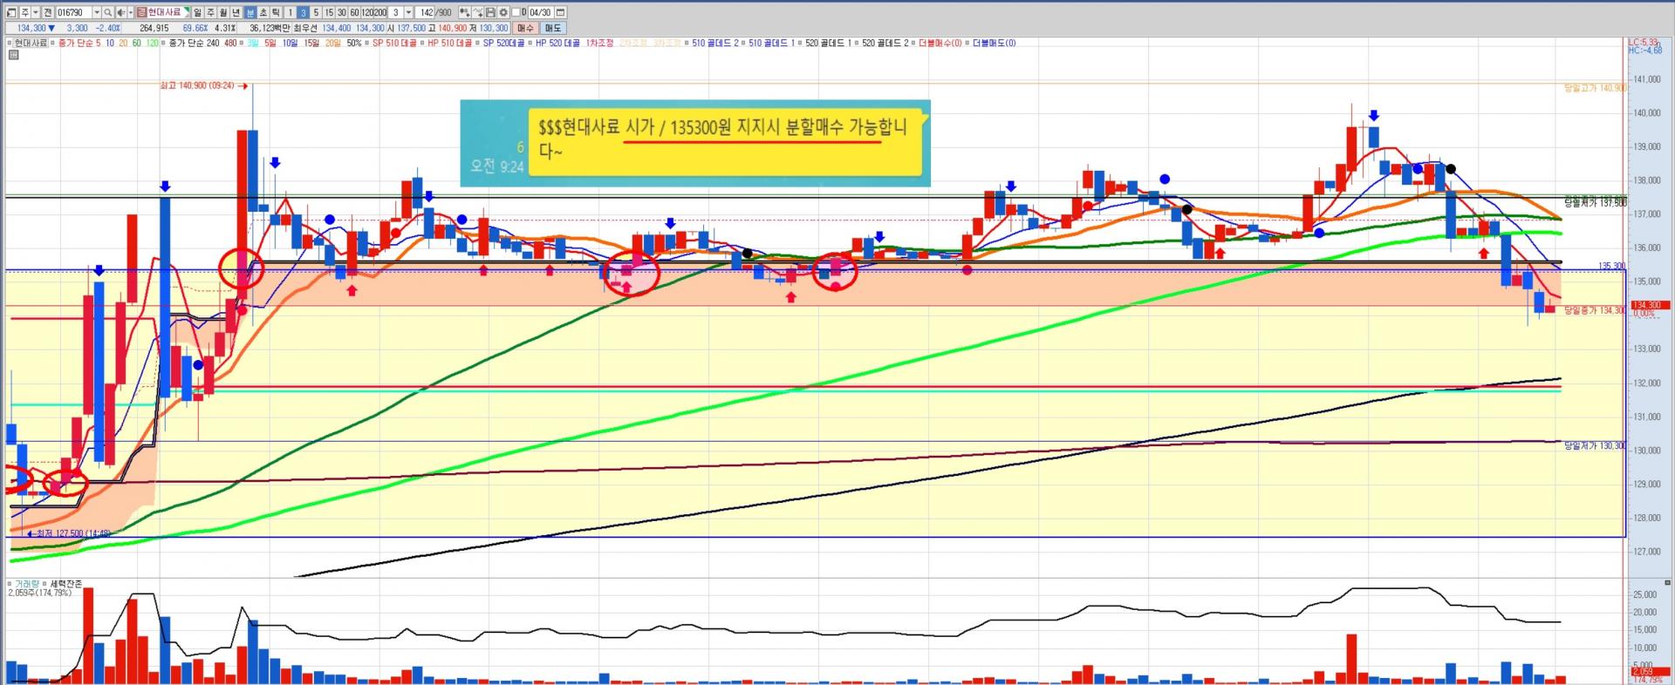Screen dimensions: 1675x685
Task: Click the 전 button before the stock code
Action: [x=48, y=13]
